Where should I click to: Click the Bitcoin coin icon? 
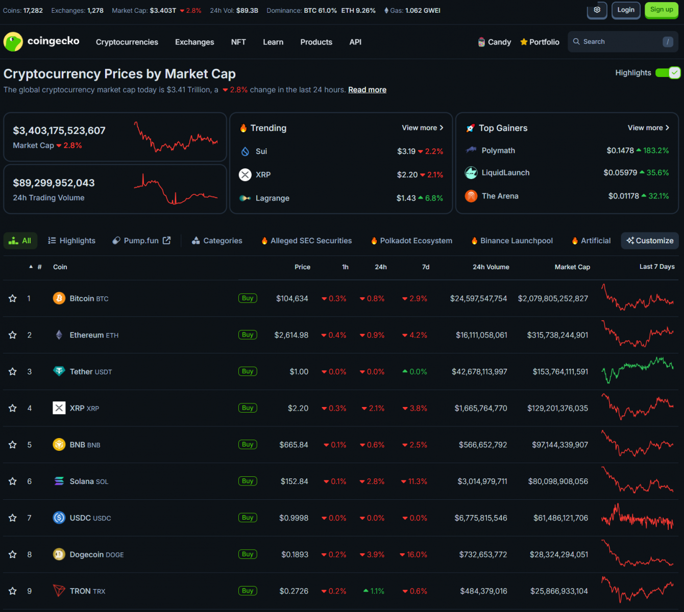pyautogui.click(x=59, y=298)
